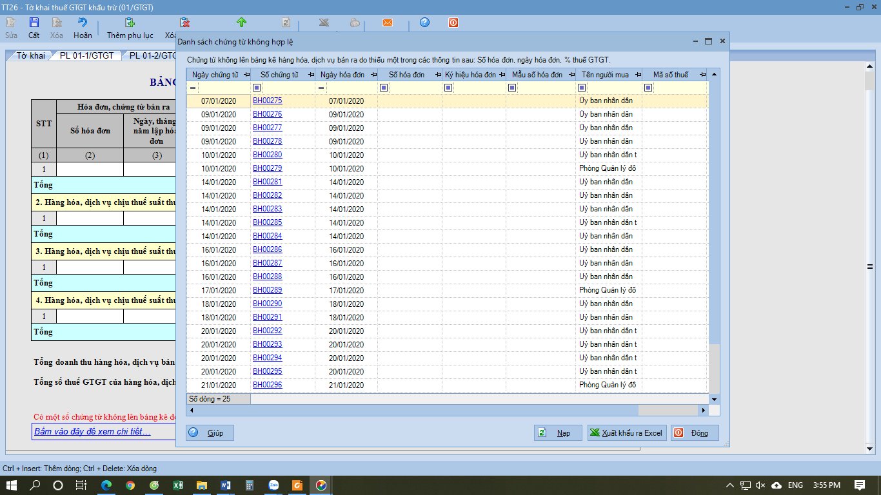Click the Nạp reload button
881x495 pixels.
pyautogui.click(x=558, y=433)
